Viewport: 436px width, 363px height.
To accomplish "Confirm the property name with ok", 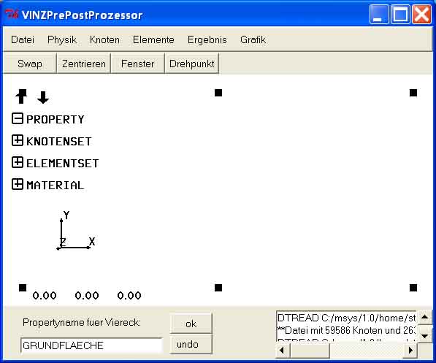I will (x=191, y=324).
